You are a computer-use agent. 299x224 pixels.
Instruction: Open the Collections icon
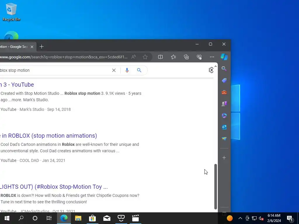[x=186, y=57]
